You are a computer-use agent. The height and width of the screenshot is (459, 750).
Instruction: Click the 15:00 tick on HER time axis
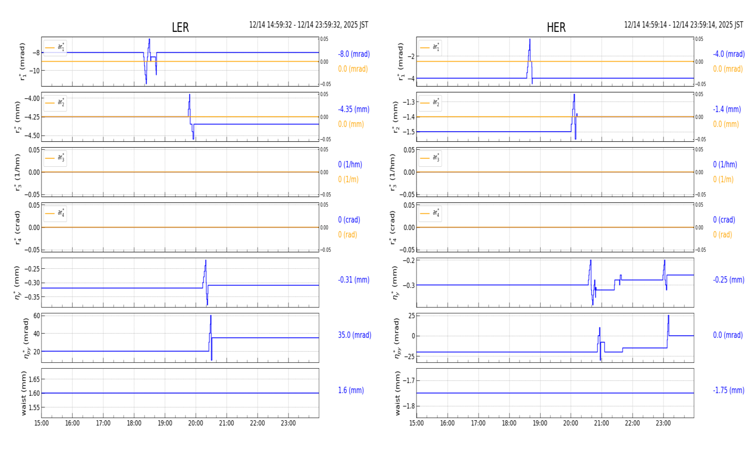coord(416,423)
